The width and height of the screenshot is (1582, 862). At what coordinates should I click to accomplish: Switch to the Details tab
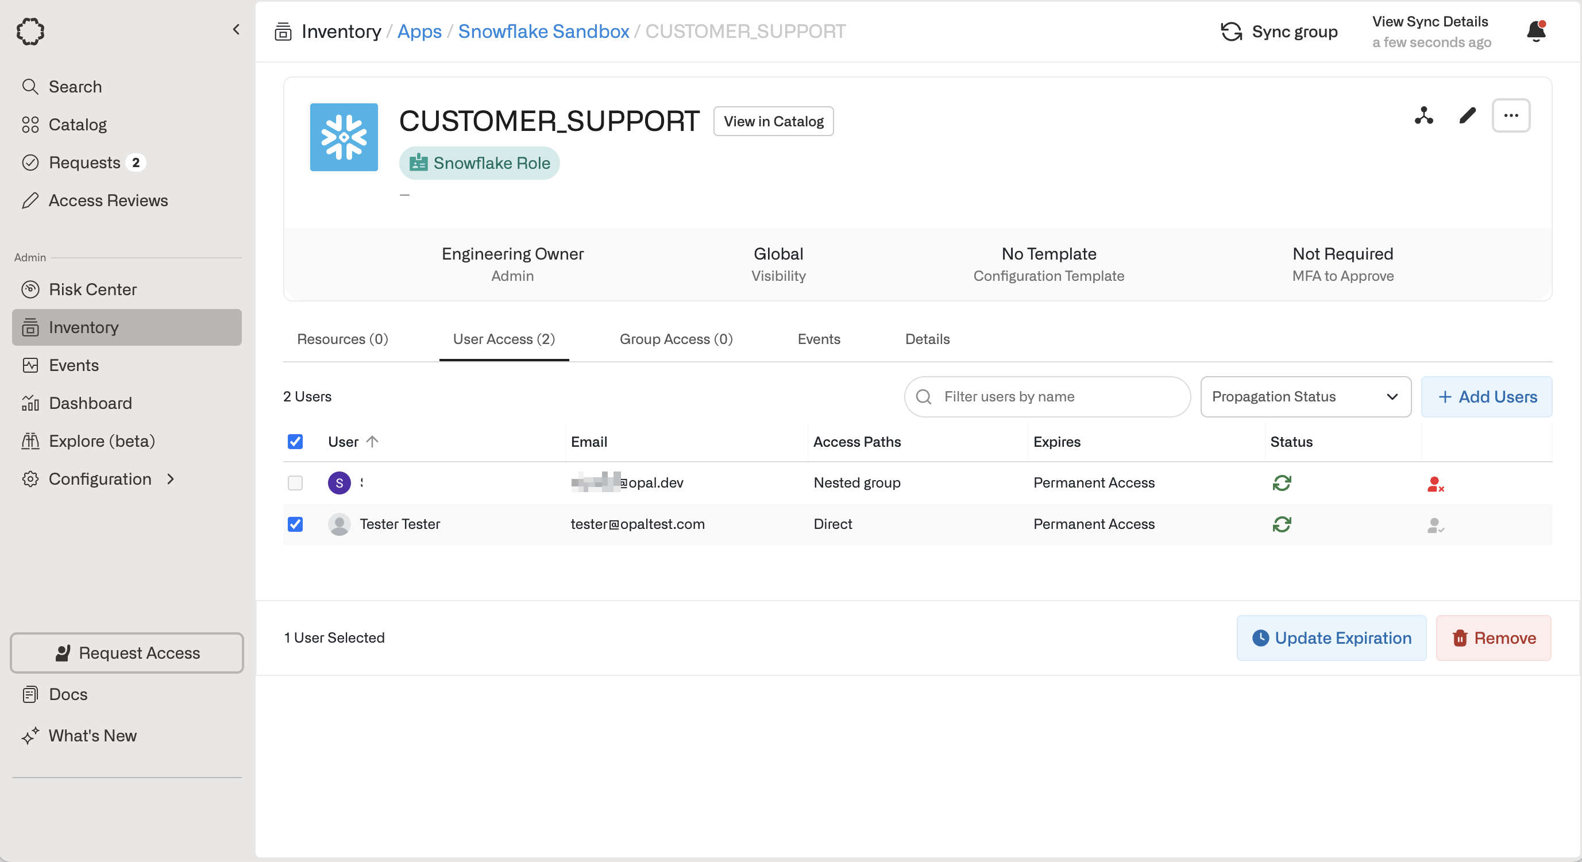pyautogui.click(x=927, y=339)
